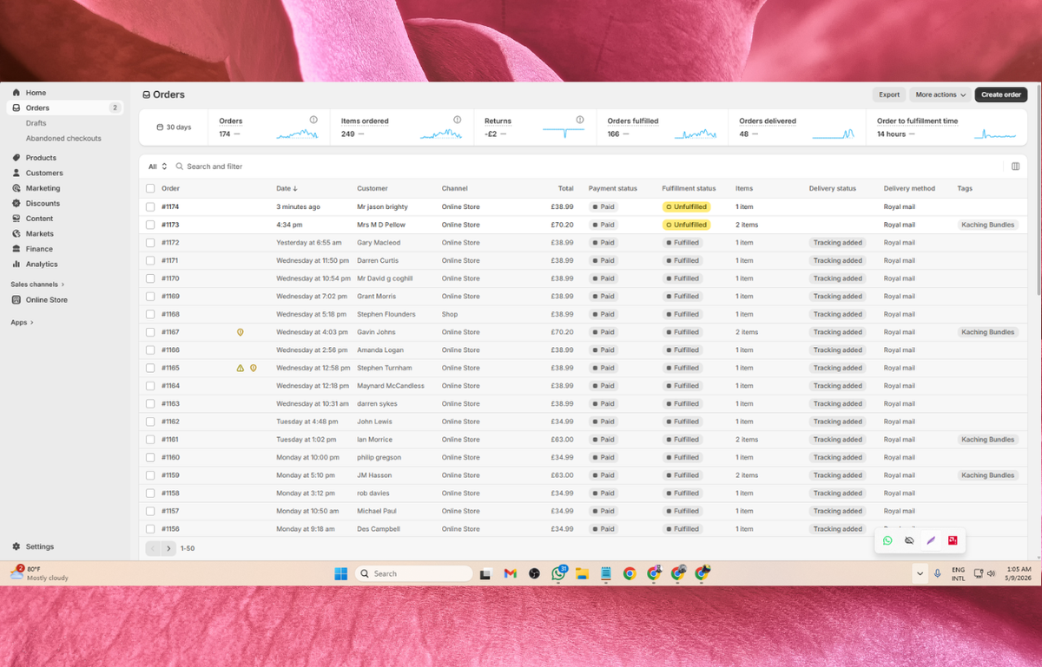Select the checkbox for order #1173
This screenshot has height=667, width=1042.
point(150,225)
